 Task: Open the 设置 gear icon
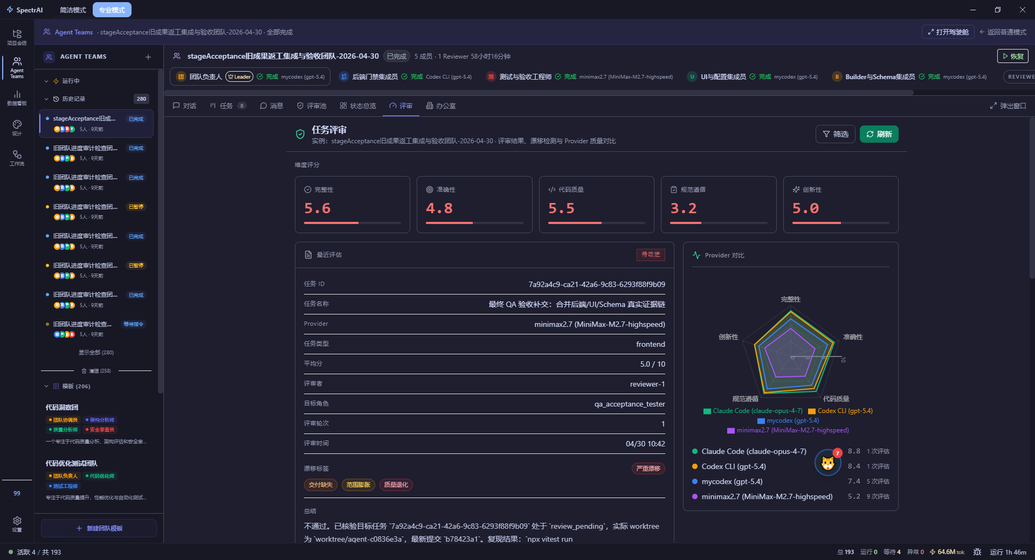tap(17, 524)
